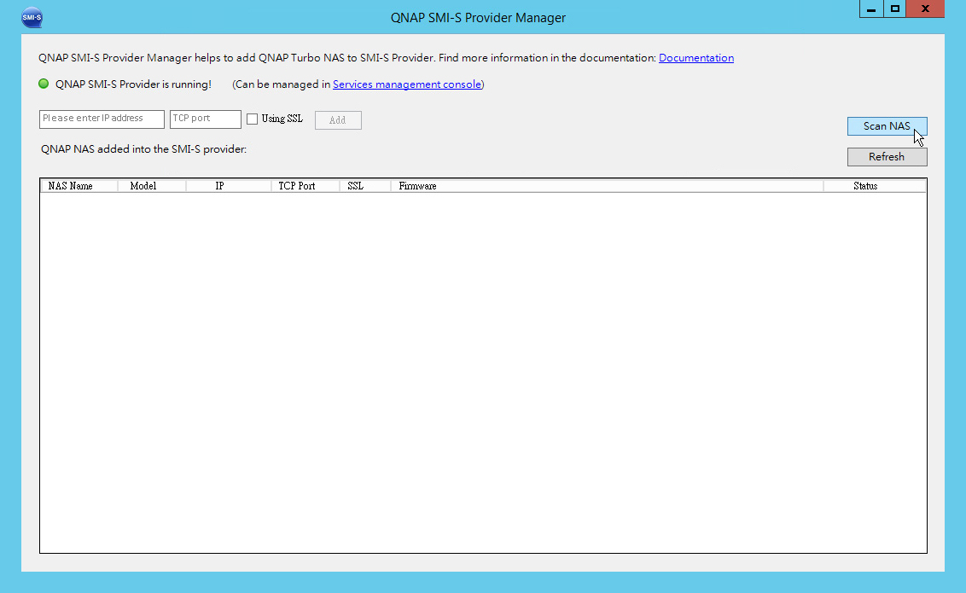This screenshot has height=593, width=966.
Task: Sort by Model column header
Action: pos(152,186)
